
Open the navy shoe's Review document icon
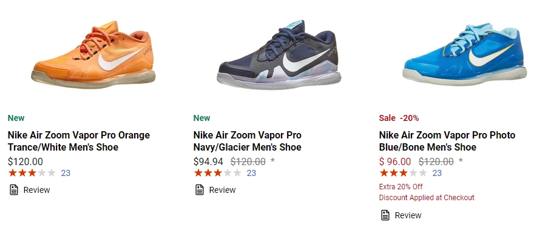click(x=200, y=190)
